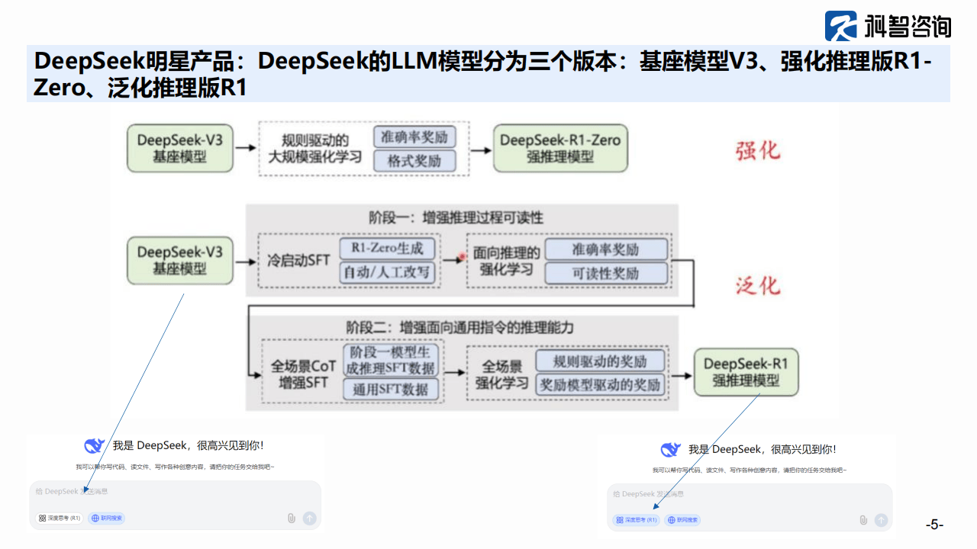Toggle 联网搜索 in the right chat box
977x549 pixels.
(682, 520)
